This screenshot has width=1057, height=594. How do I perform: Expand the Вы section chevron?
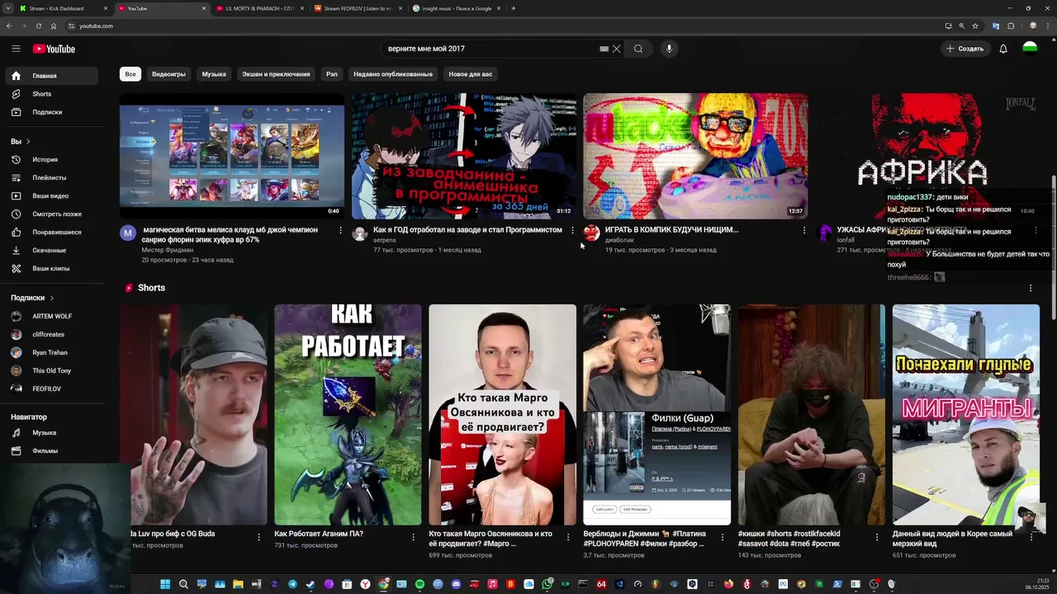coord(28,141)
